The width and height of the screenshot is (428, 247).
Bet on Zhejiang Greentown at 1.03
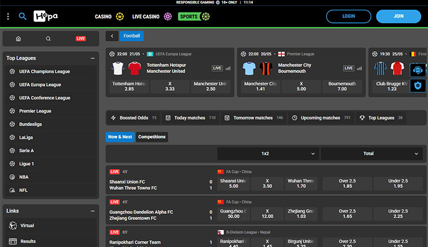tap(301, 214)
